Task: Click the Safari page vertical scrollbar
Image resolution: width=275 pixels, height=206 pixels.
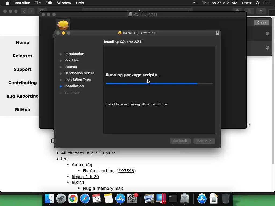Action: pyautogui.click(x=273, y=91)
